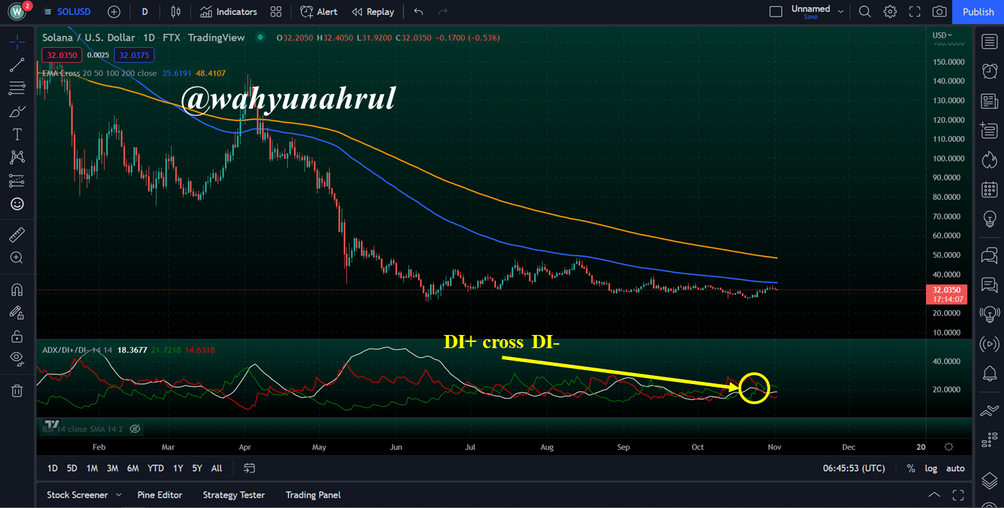Expand the Stock Screener dropdown arrow
The width and height of the screenshot is (1004, 508).
tap(118, 495)
